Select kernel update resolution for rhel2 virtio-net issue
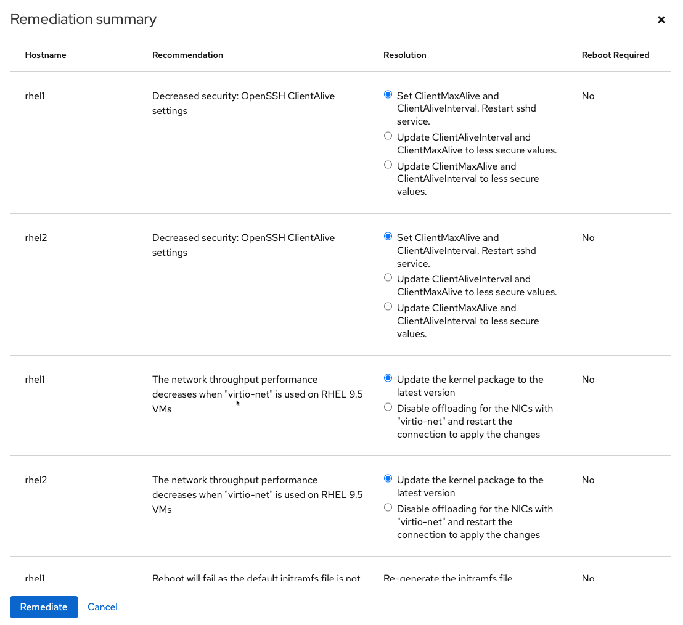The height and width of the screenshot is (625, 683). tap(388, 478)
